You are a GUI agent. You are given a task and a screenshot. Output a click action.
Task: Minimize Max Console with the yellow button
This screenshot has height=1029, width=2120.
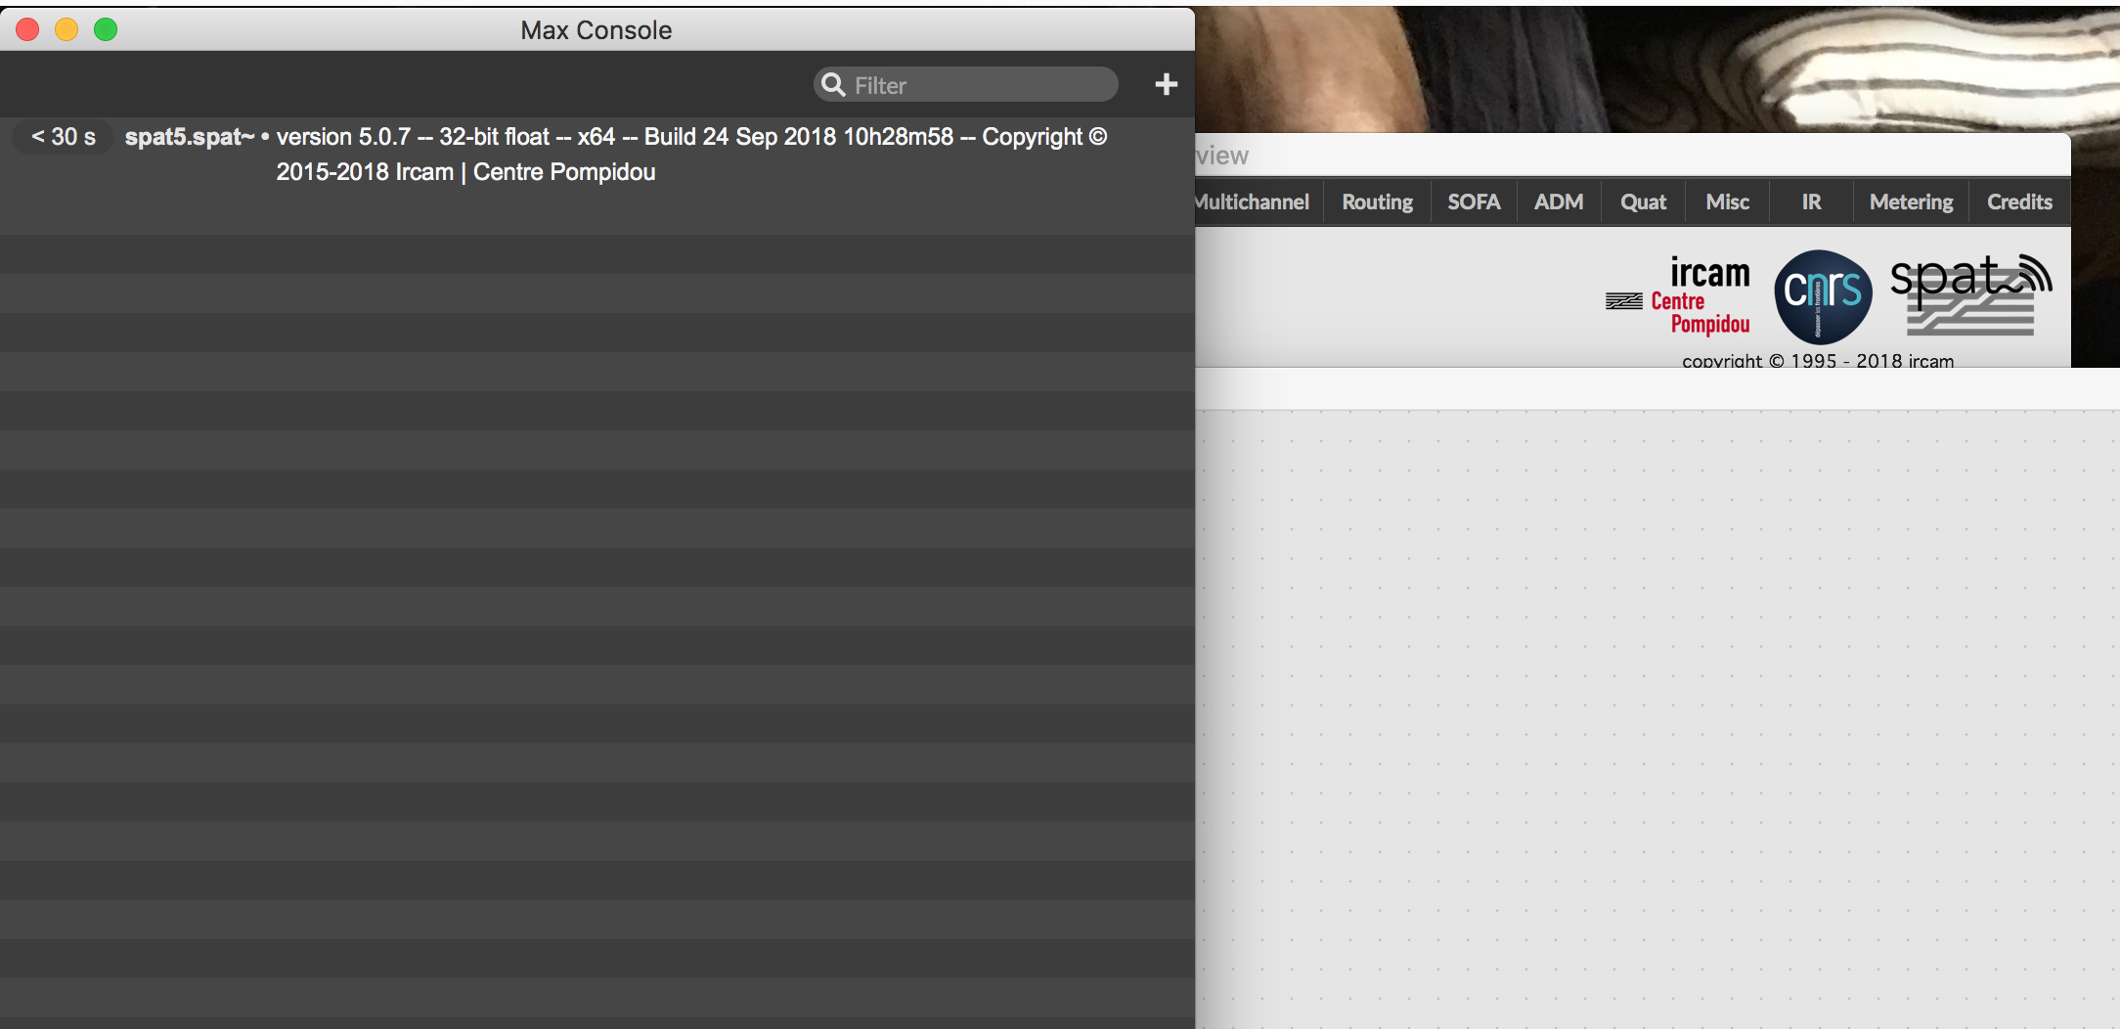(66, 29)
